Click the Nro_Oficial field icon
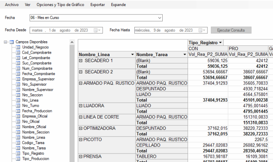The height and width of the screenshot is (162, 273). (x=18, y=122)
